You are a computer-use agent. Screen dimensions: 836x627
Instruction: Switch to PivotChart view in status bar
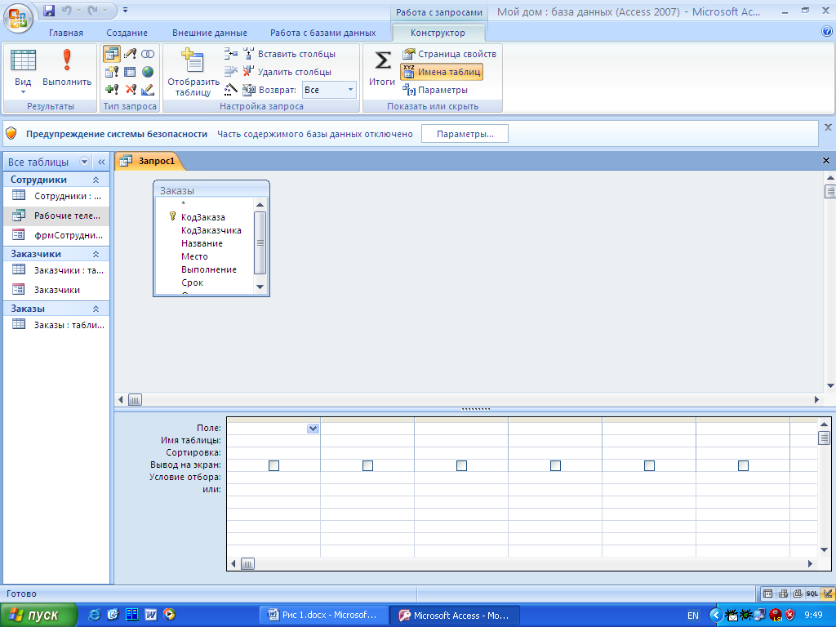798,594
